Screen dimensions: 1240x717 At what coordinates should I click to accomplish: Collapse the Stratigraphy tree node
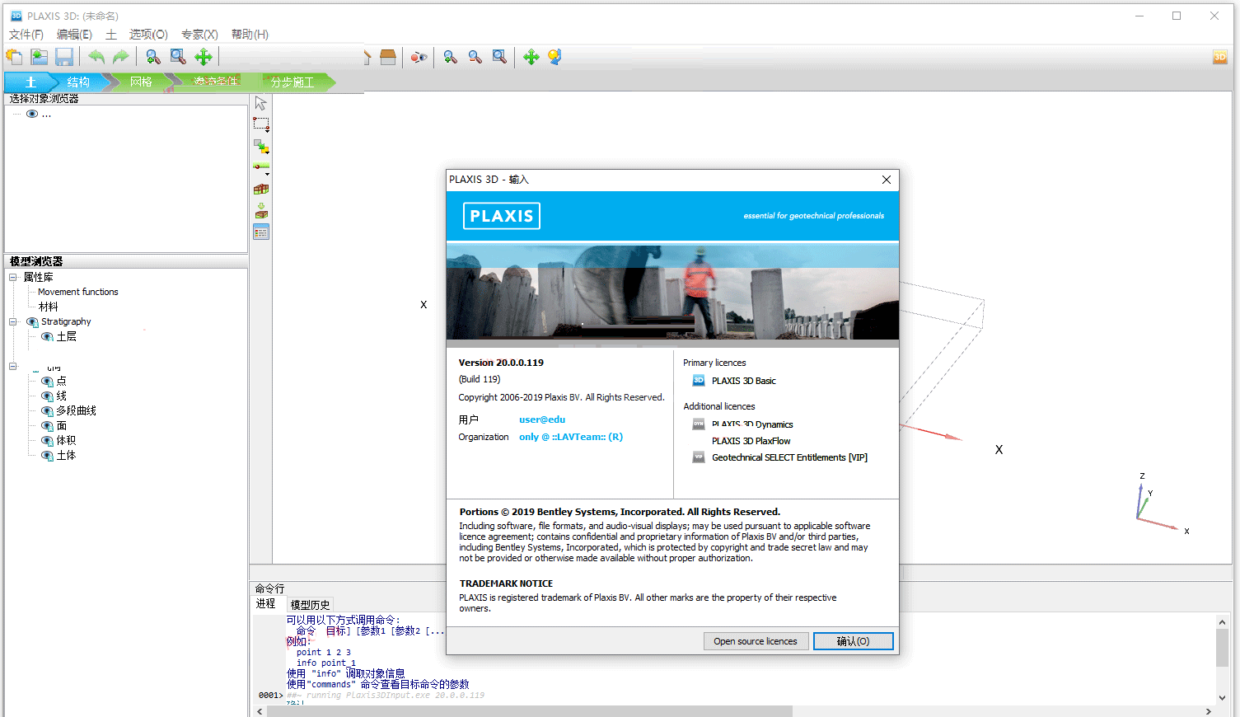[13, 321]
